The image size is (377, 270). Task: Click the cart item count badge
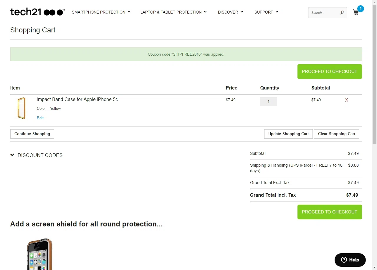pos(361,9)
